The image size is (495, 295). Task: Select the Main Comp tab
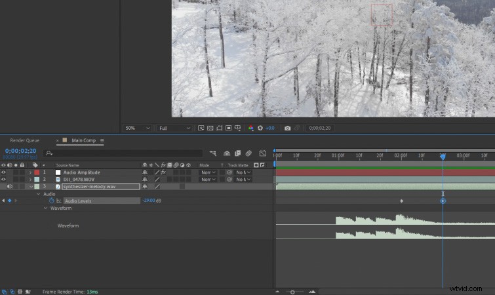point(83,140)
